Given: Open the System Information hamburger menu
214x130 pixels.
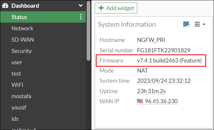Looking at the screenshot, I should click(200, 24).
